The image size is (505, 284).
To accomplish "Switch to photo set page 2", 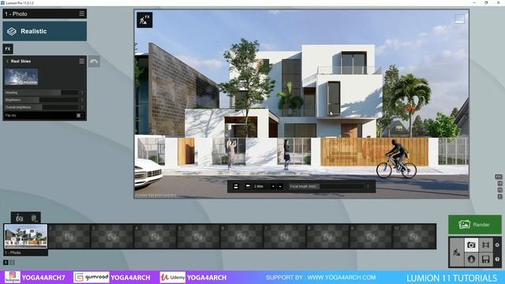I will click(x=13, y=263).
